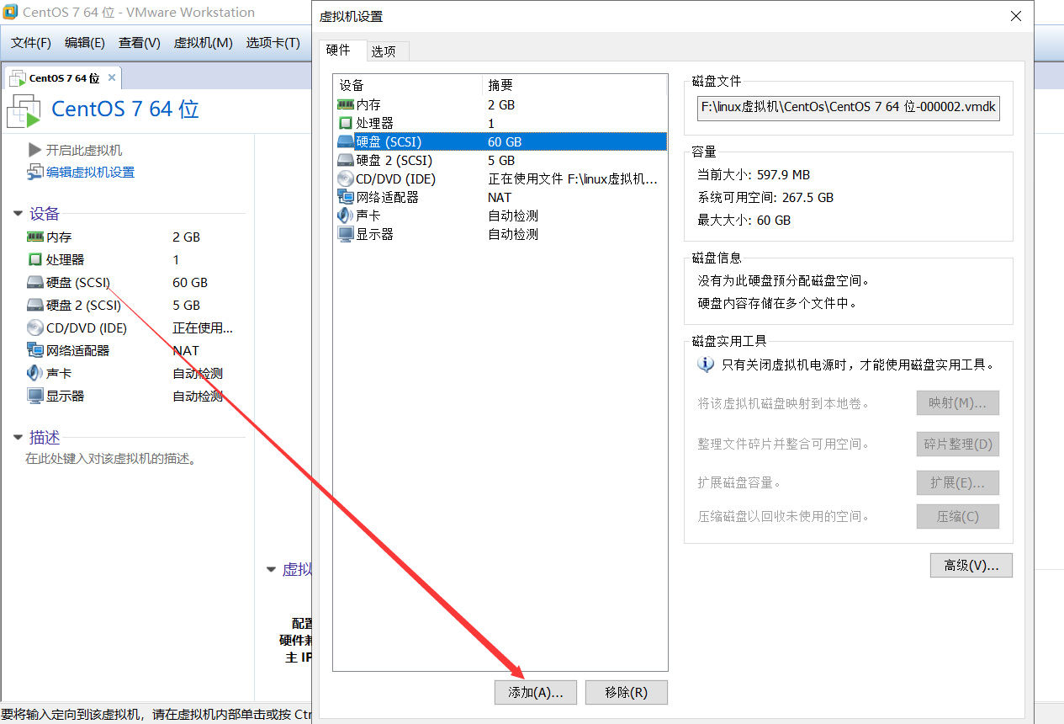Click the 网络适配器 icon in settings list
This screenshot has height=724, width=1064.
pos(346,198)
